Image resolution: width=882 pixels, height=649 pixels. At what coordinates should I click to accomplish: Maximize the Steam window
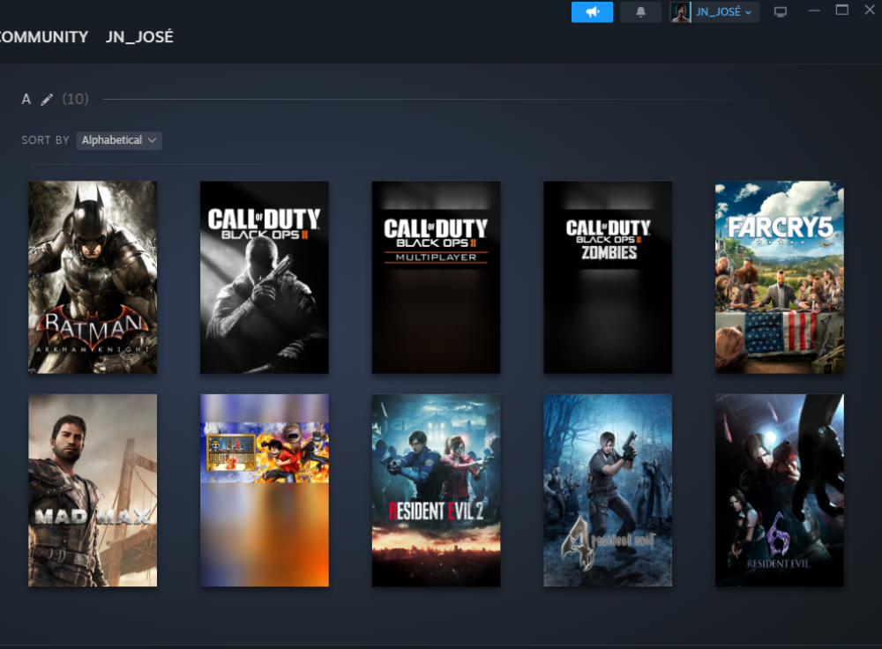click(x=841, y=11)
